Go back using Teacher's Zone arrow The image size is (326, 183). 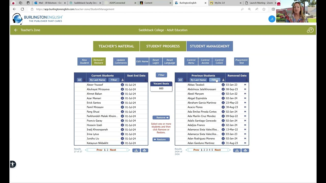16,30
